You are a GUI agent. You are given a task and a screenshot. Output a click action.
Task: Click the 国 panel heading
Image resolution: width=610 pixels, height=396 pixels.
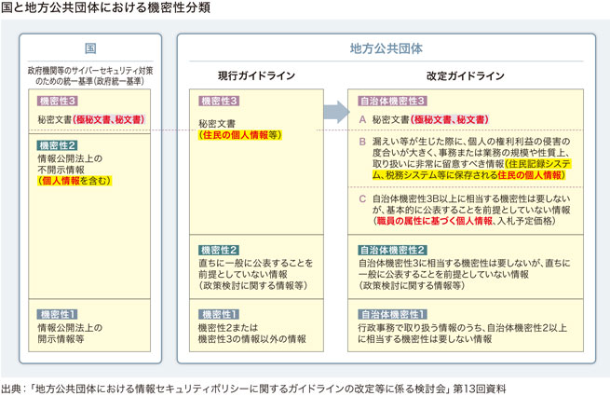pyautogui.click(x=90, y=48)
